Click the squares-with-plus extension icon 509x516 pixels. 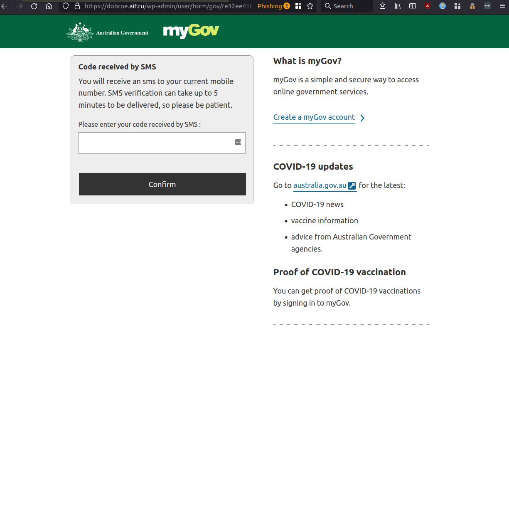point(457,6)
